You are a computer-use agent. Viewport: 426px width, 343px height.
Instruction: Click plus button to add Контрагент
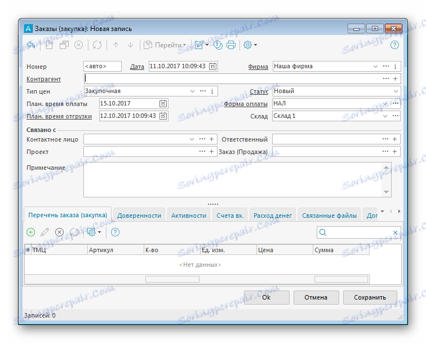[395, 78]
